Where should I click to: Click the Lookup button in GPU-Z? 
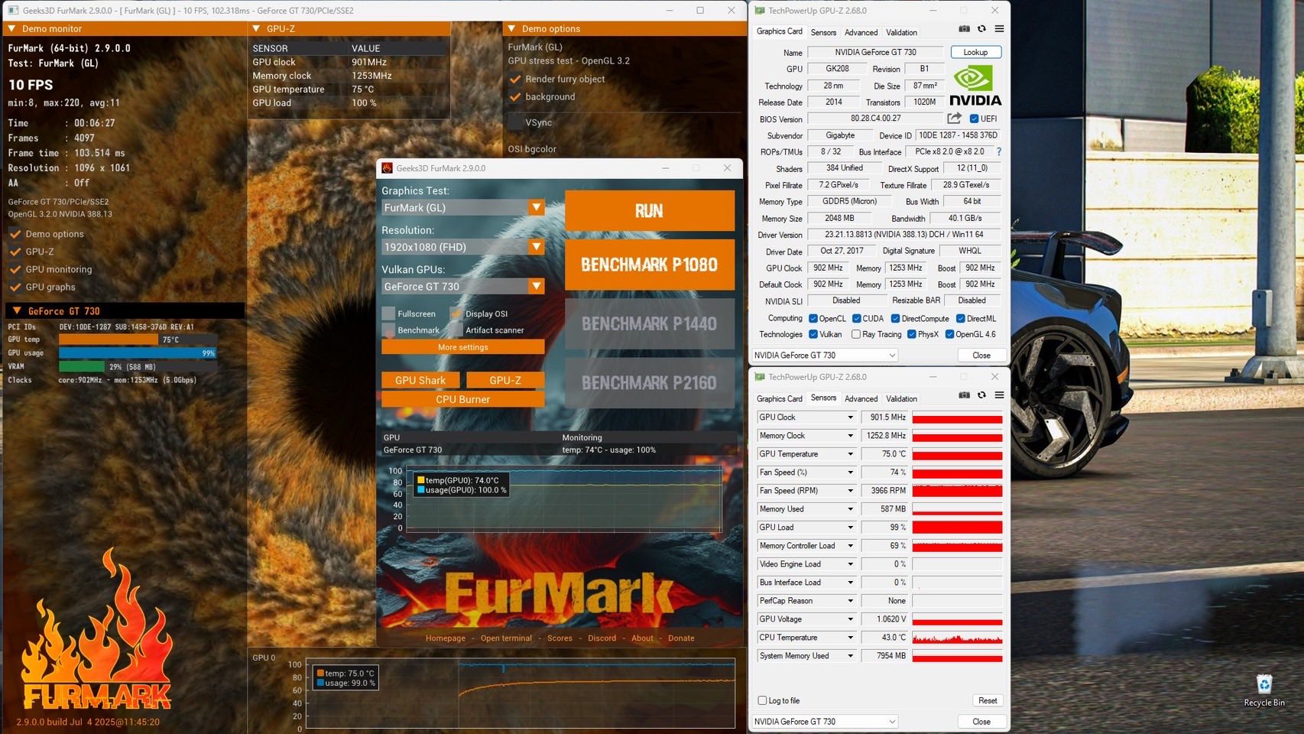pos(975,52)
